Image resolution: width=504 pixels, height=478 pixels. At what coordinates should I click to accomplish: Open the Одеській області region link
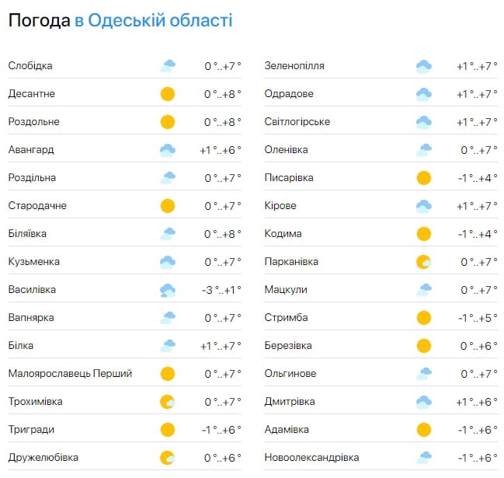pyautogui.click(x=159, y=20)
